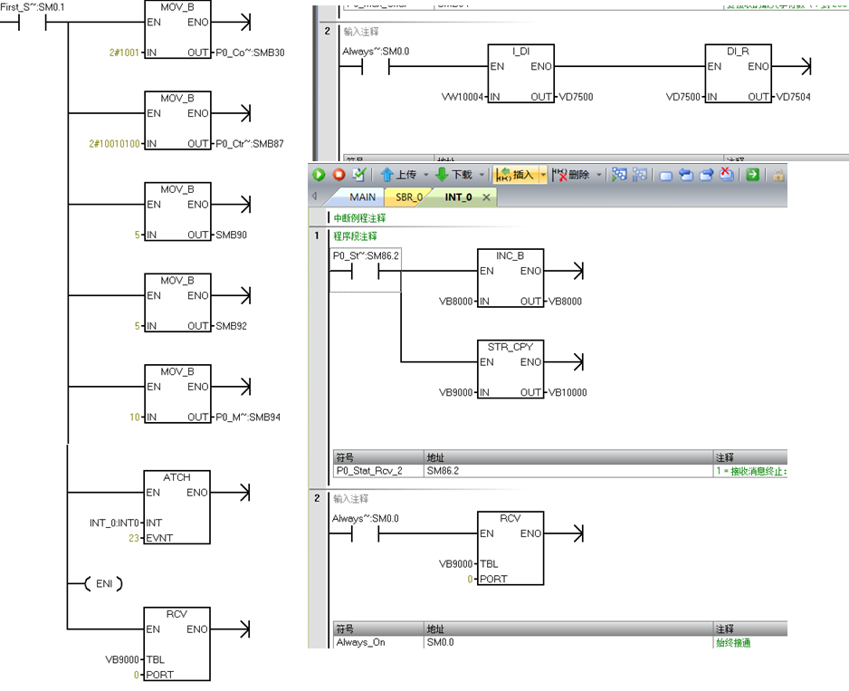Click the lock icon in toolbar
The image size is (849, 691).
coord(778,175)
